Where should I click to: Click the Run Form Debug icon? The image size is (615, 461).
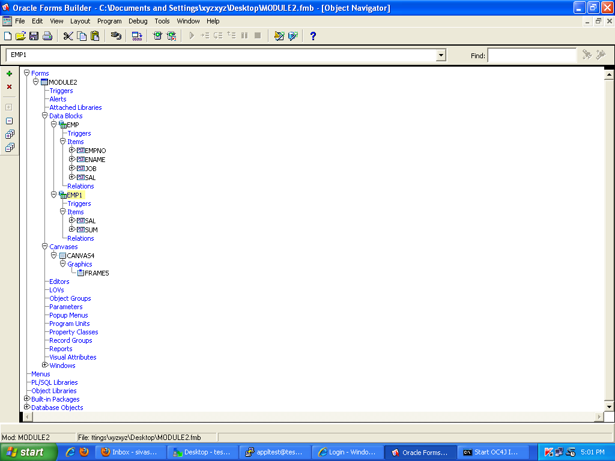171,36
